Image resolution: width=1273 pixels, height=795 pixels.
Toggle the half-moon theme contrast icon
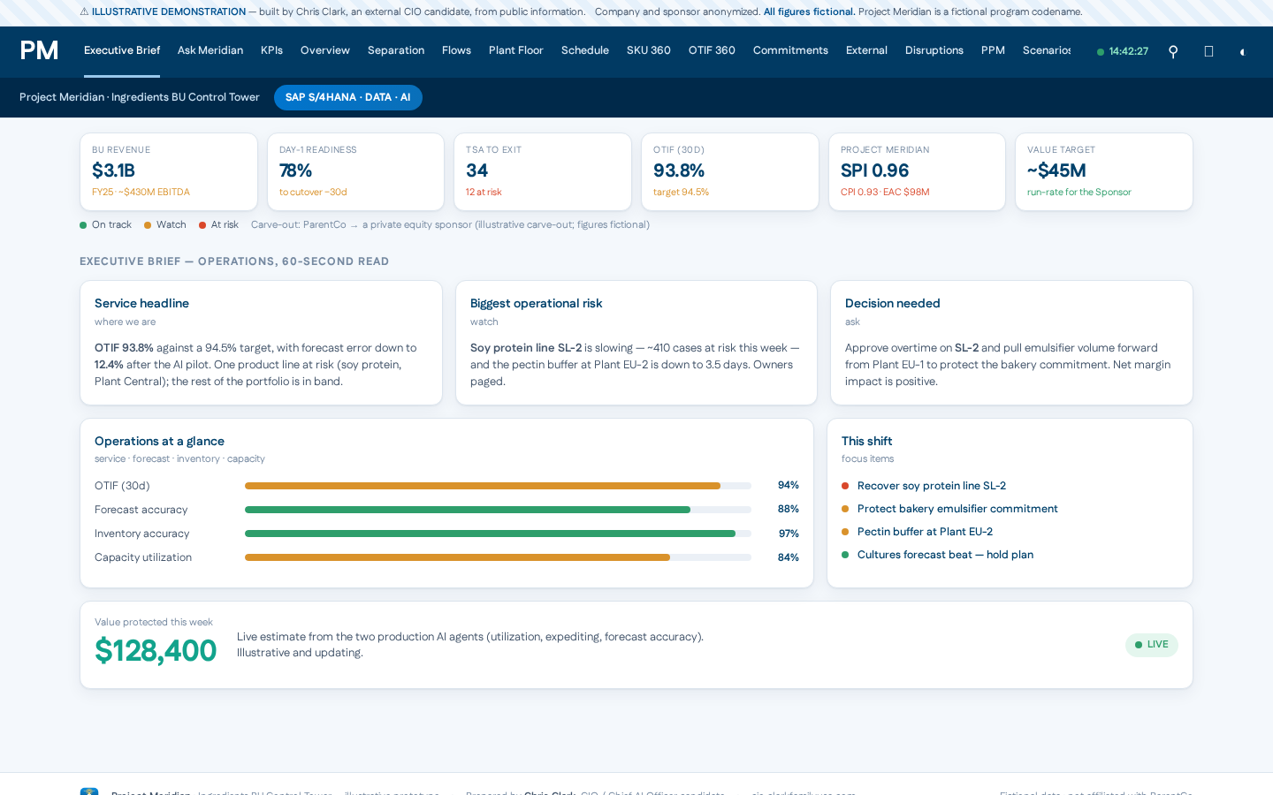click(1242, 51)
